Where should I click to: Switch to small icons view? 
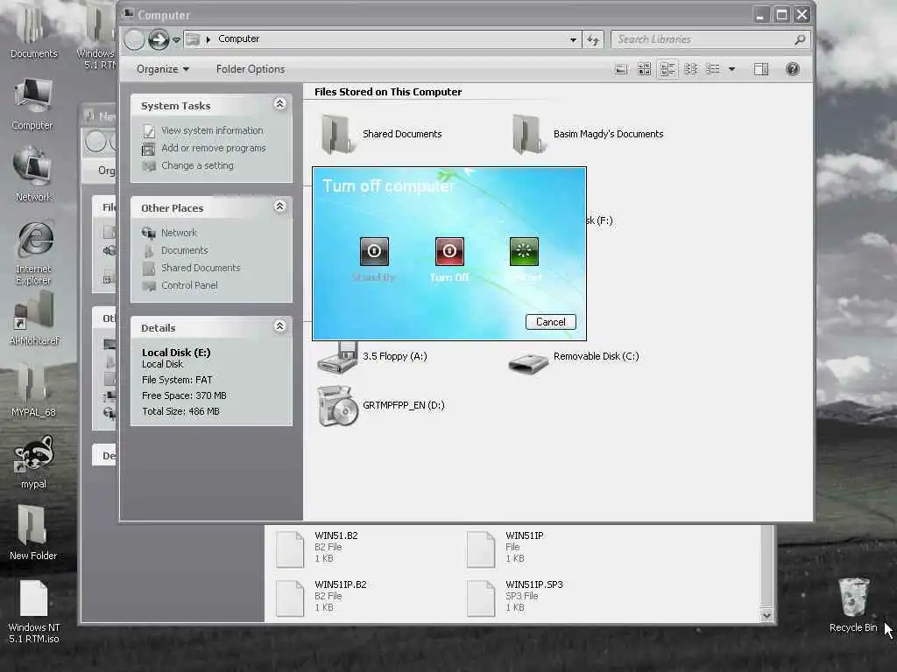pos(690,69)
